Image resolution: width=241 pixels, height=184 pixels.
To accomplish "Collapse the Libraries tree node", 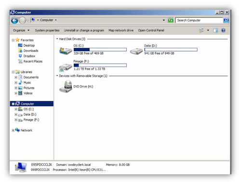I will coord(13,72).
